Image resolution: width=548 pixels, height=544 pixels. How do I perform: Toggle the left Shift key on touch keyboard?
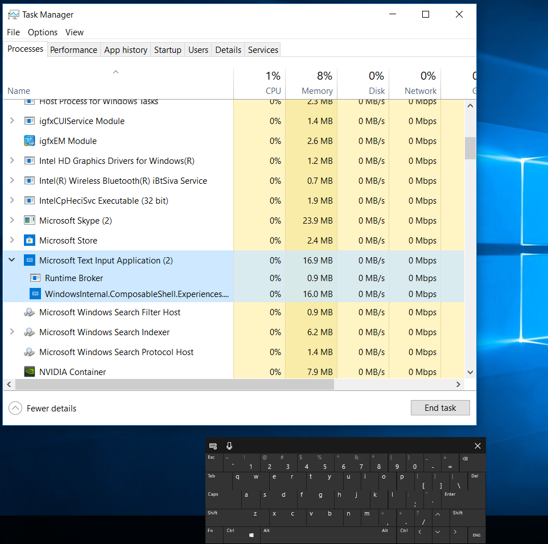228,517
